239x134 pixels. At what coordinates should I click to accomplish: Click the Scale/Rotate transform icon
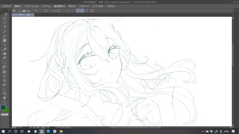(x=58, y=11)
